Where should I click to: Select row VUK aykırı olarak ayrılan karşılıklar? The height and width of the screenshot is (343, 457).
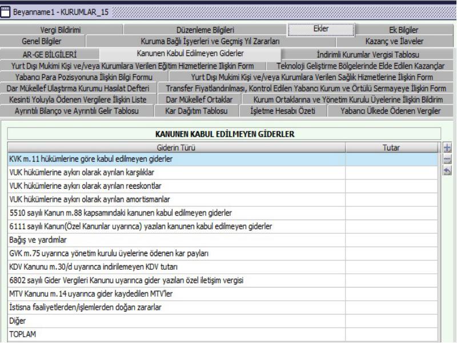[223, 173]
